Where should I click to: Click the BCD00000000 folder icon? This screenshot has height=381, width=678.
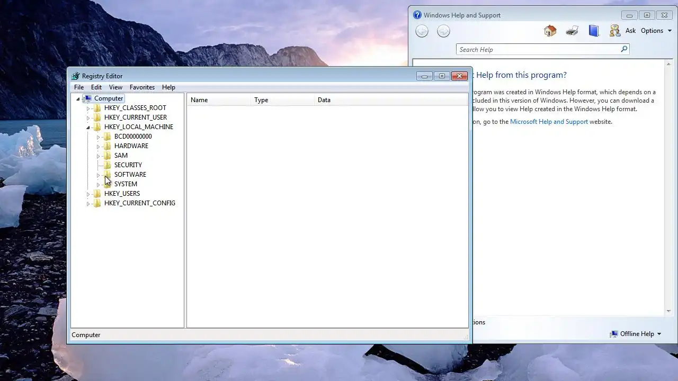[x=107, y=137]
